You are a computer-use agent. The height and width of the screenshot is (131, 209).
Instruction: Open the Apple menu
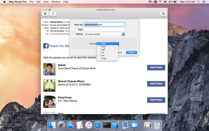(4, 2)
